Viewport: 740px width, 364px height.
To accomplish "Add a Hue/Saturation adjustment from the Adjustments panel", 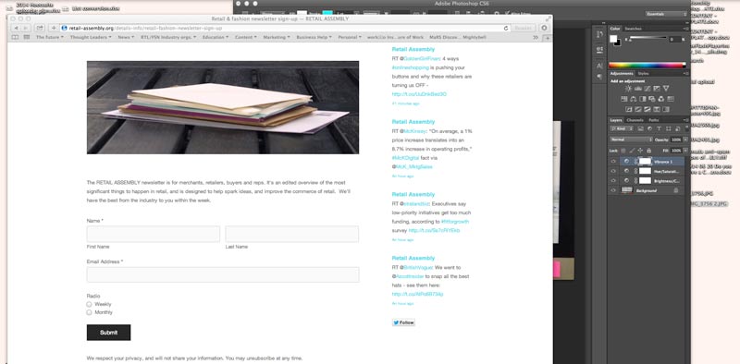I will coord(623,99).
